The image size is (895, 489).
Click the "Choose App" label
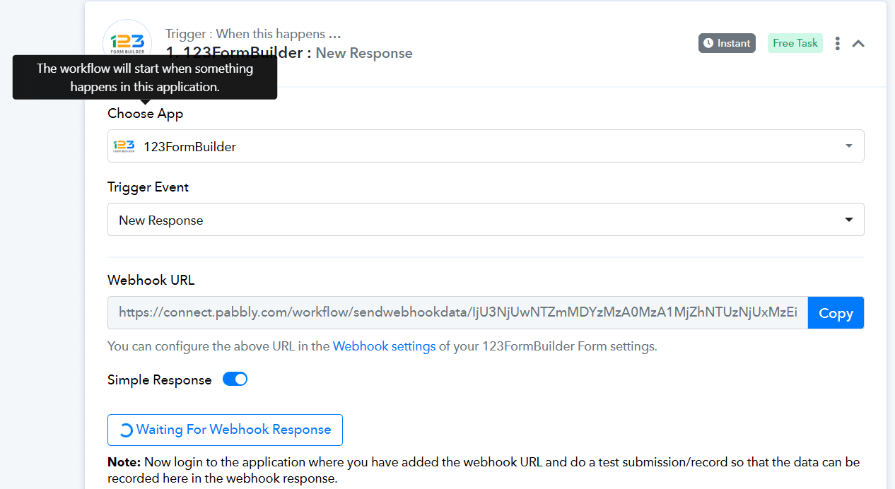pos(146,113)
